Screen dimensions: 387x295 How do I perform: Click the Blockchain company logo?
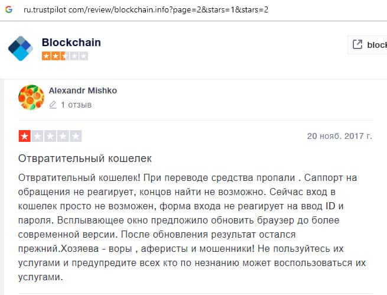pyautogui.click(x=21, y=48)
